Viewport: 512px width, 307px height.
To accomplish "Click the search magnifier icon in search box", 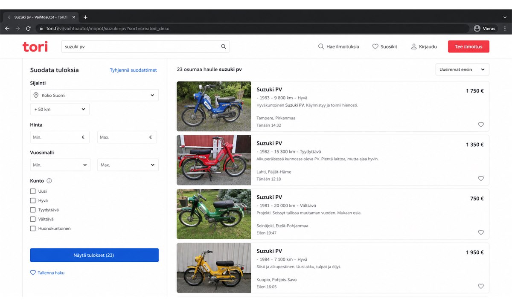I will (x=224, y=46).
